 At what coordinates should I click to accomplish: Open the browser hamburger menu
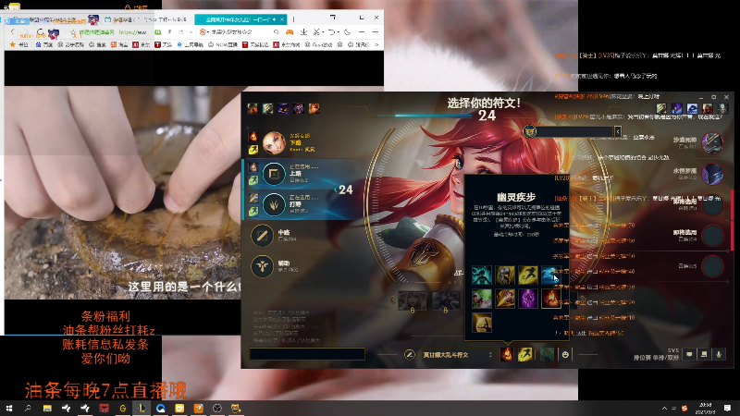pos(376,32)
